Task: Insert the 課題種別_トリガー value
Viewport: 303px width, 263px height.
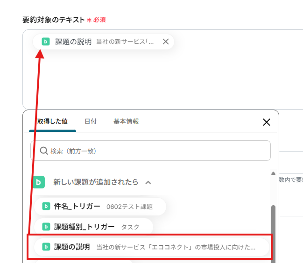Action: tap(93, 227)
